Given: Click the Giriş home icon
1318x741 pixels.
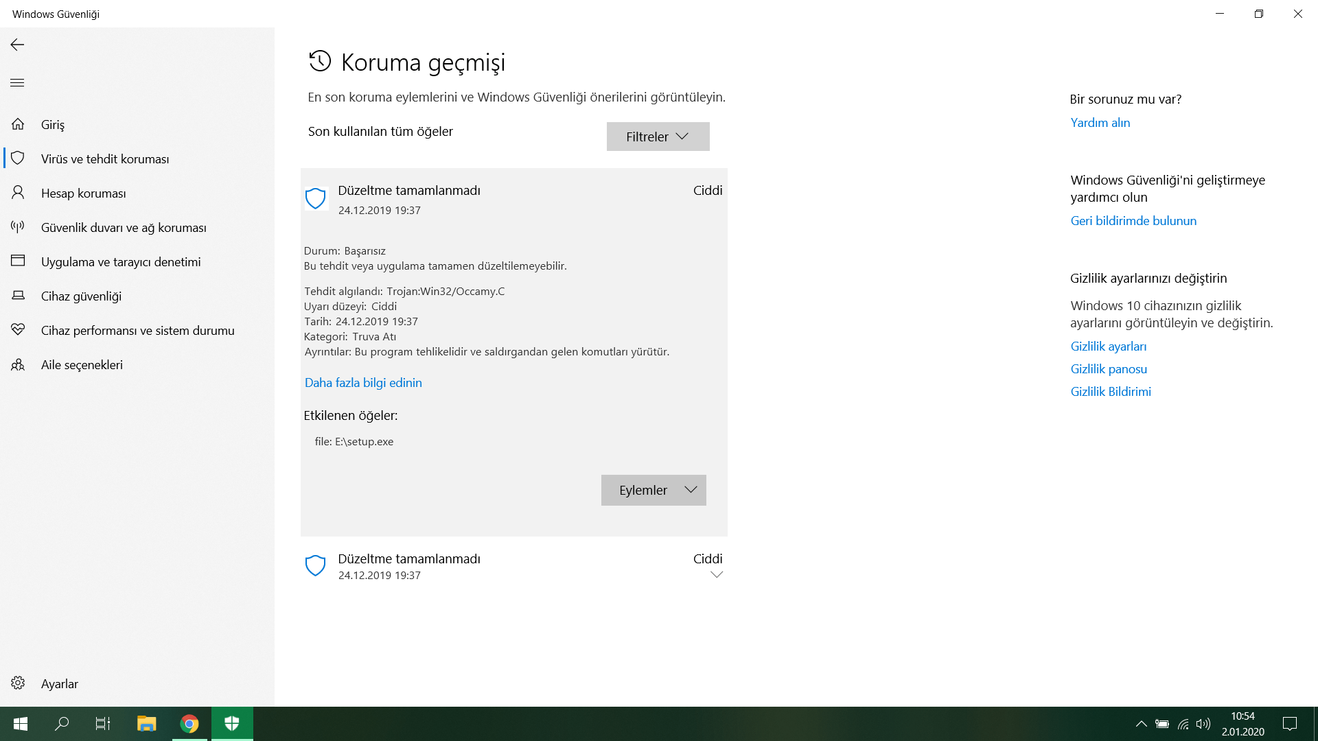Looking at the screenshot, I should coord(18,124).
